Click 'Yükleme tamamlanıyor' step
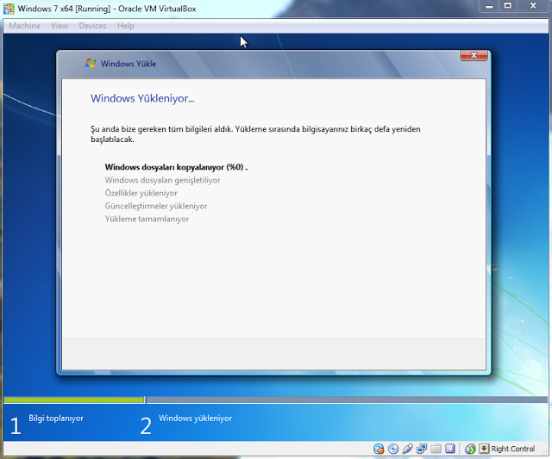This screenshot has height=459, width=552. click(x=147, y=220)
